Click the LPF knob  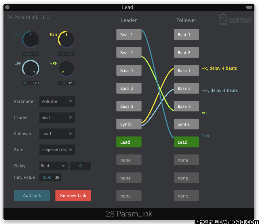click(31, 69)
